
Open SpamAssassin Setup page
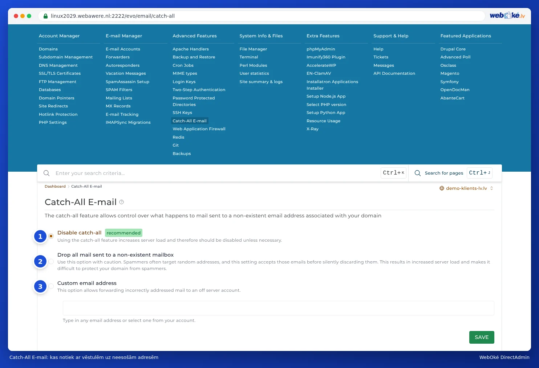pos(127,82)
